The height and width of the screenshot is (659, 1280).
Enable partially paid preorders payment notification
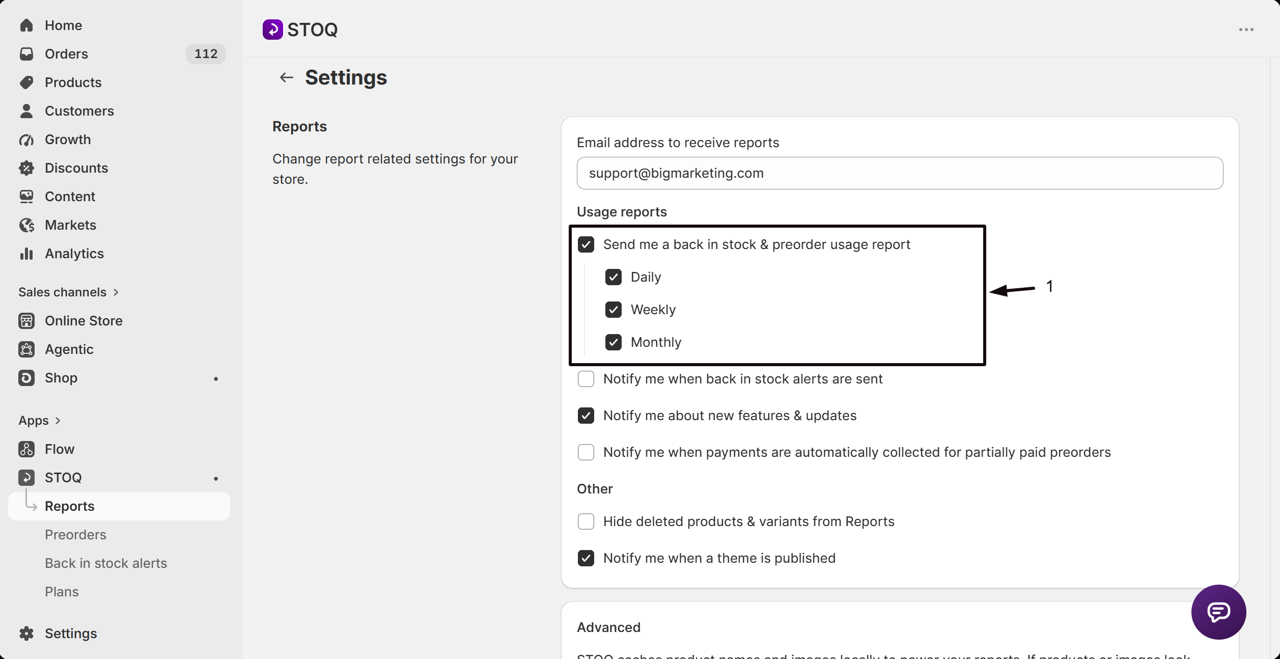[x=586, y=452]
